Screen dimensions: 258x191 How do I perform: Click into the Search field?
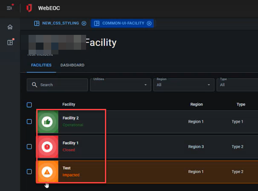[57, 85]
